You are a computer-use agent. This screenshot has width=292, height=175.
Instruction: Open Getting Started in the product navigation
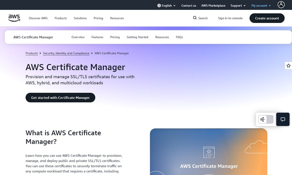point(137,37)
